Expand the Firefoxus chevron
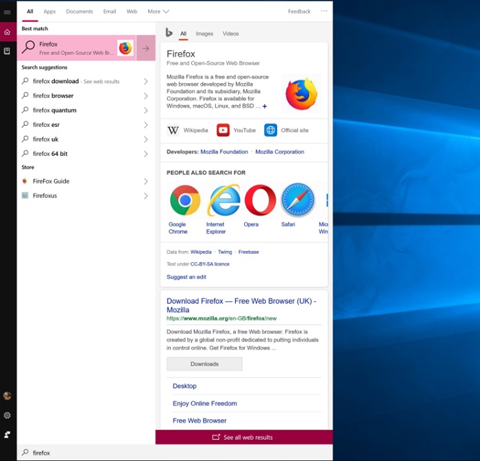The height and width of the screenshot is (461, 480). tap(145, 196)
